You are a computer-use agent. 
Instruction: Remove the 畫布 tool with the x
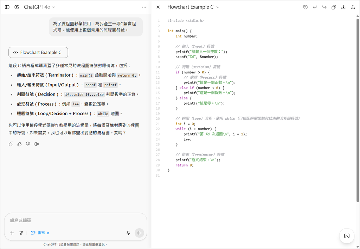point(48,233)
